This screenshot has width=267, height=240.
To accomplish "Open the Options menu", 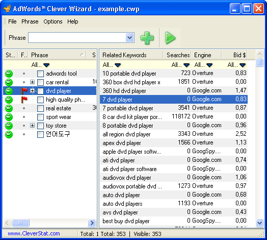I will click(x=53, y=21).
